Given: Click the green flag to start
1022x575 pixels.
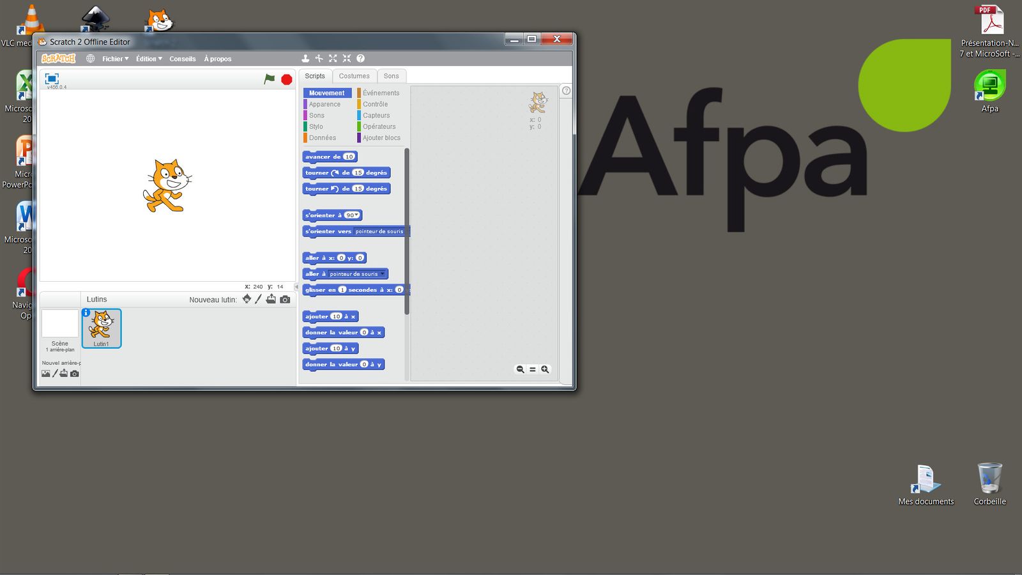Looking at the screenshot, I should click(x=270, y=79).
